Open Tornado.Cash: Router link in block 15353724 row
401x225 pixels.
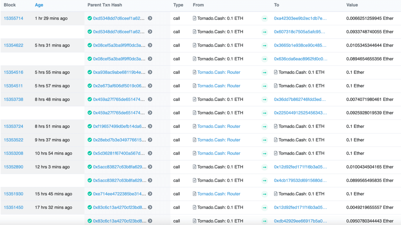click(219, 126)
